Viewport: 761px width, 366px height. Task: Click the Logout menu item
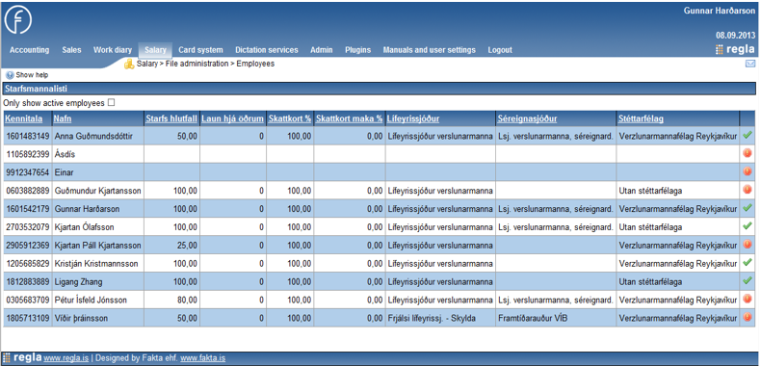tap(500, 50)
